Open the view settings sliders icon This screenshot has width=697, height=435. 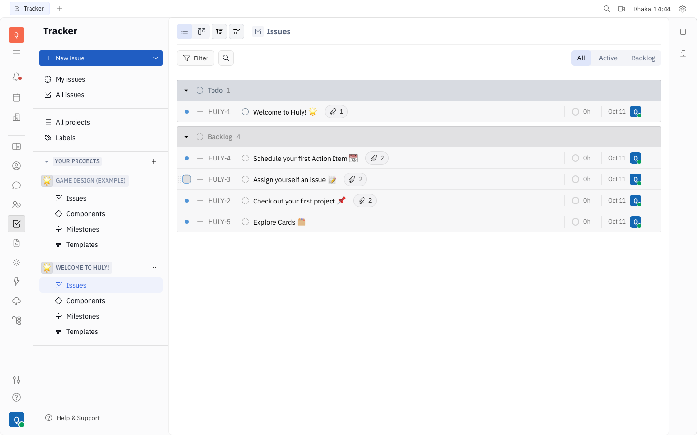click(237, 31)
